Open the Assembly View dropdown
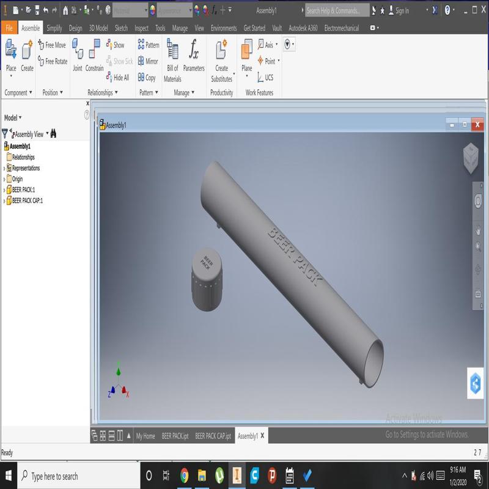The image size is (489, 489). point(48,133)
